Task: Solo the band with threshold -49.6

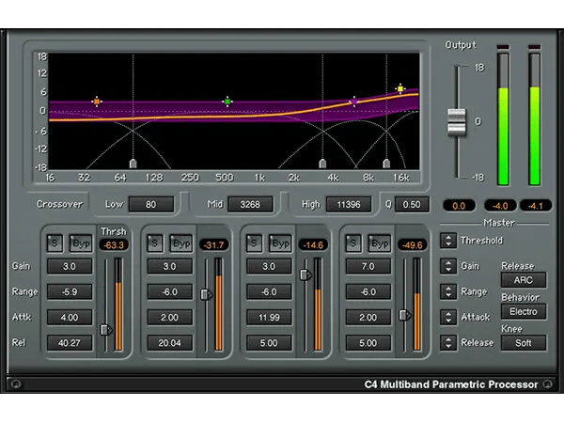Action: point(353,243)
